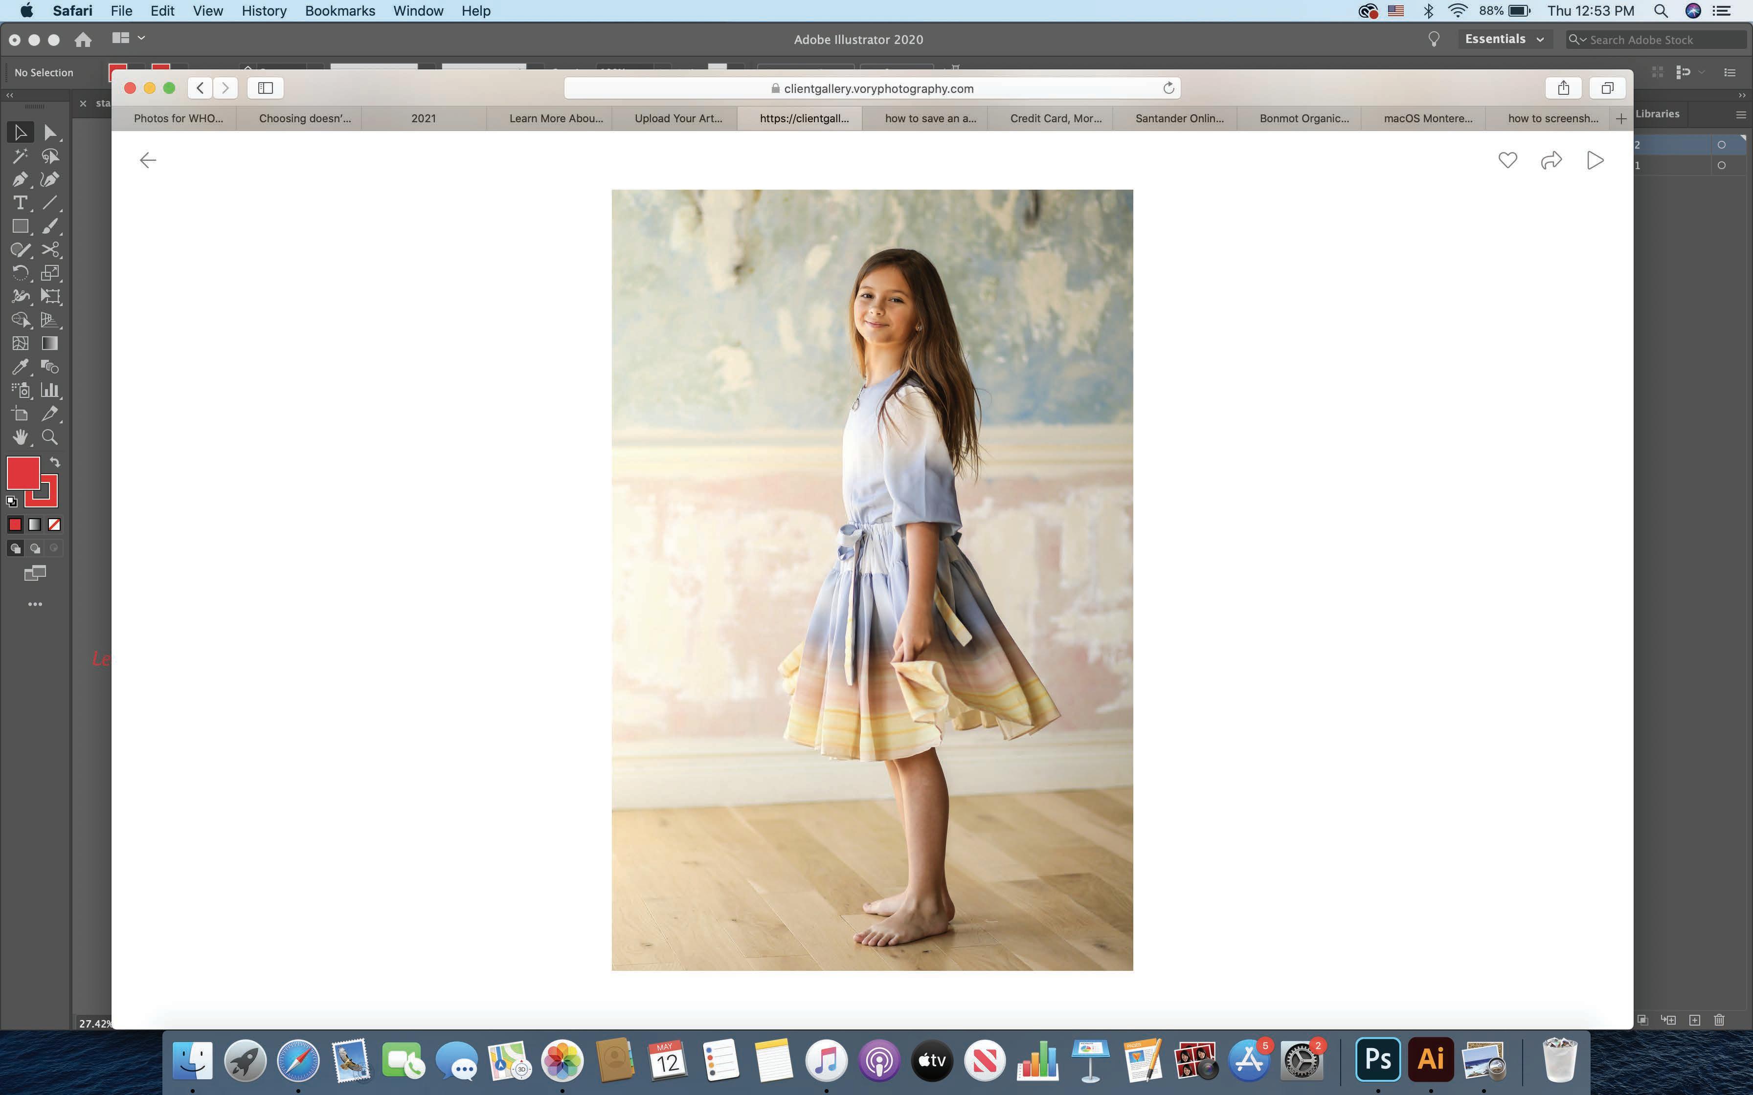Screen dimensions: 1753x1095
Task: Select the Magic Wand tool
Action: point(20,156)
